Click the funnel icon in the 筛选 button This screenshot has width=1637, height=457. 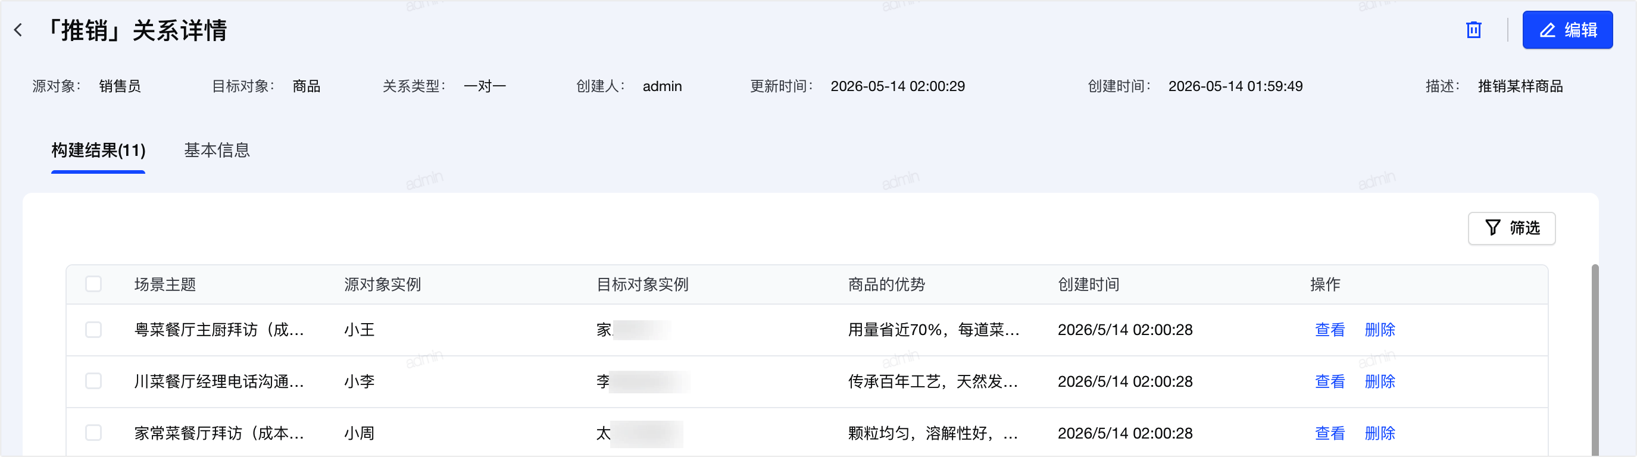(1493, 227)
